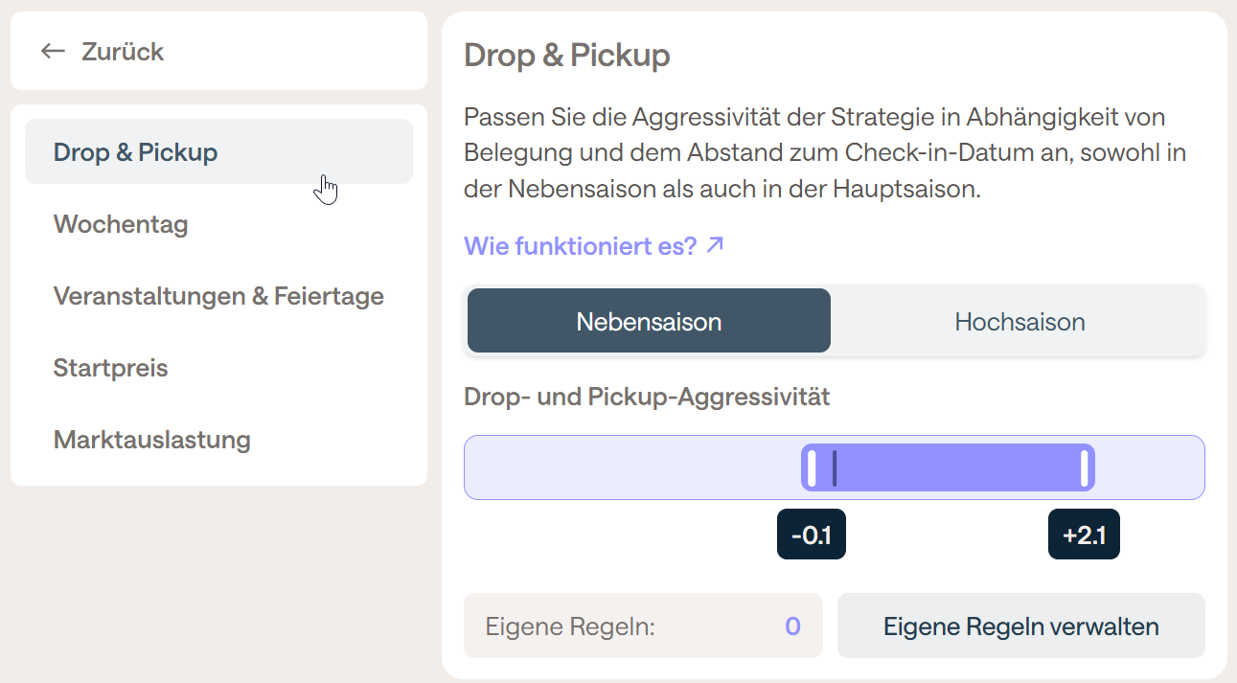Image resolution: width=1237 pixels, height=683 pixels.
Task: Click the right handle of aggressiveness slider
Action: coord(1085,467)
